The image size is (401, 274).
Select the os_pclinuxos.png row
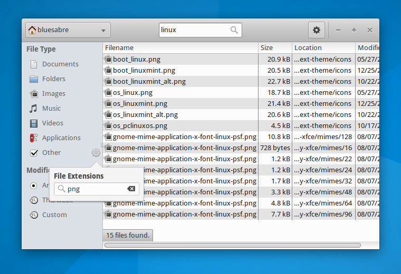[241, 125]
